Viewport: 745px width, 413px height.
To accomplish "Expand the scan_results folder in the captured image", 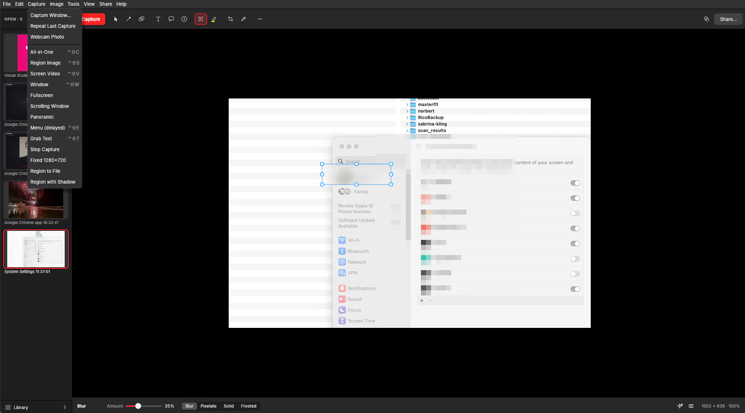I will [407, 131].
